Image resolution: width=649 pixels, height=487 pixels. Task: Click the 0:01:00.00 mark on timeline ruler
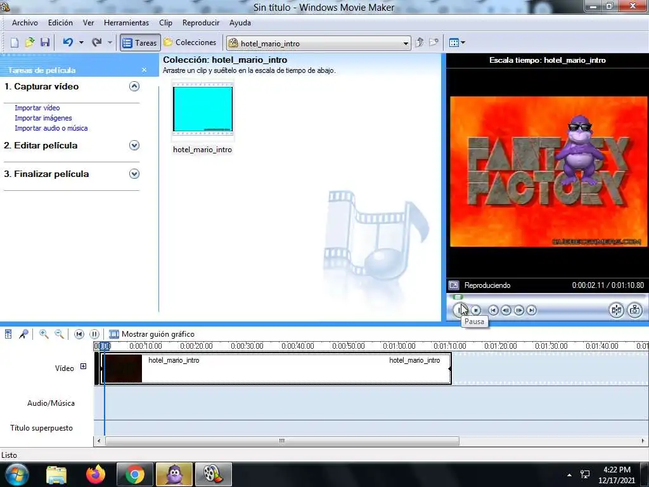[x=399, y=346]
